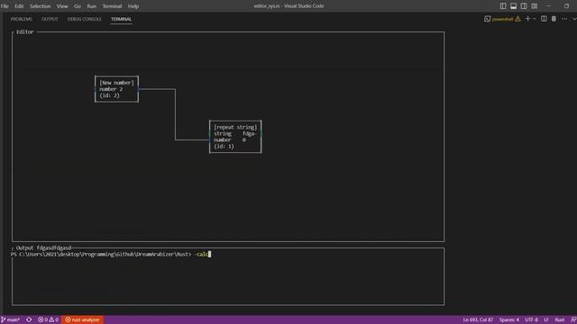Click the main branch indicator in status bar
The width and height of the screenshot is (577, 324).
10,320
